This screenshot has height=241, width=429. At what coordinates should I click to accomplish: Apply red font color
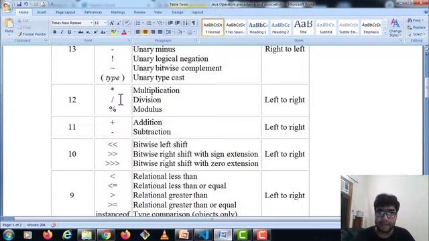click(124, 32)
